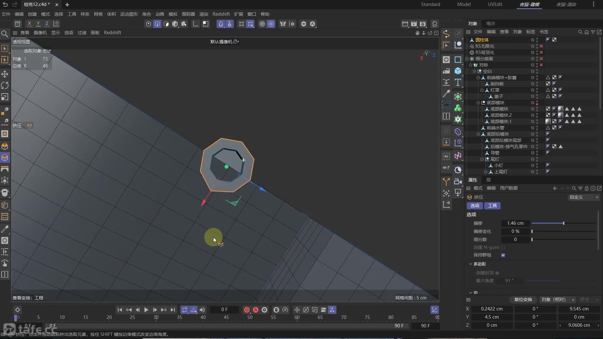Click the workplane grid icon
Screen dimensions: 603x339
[x=241, y=24]
